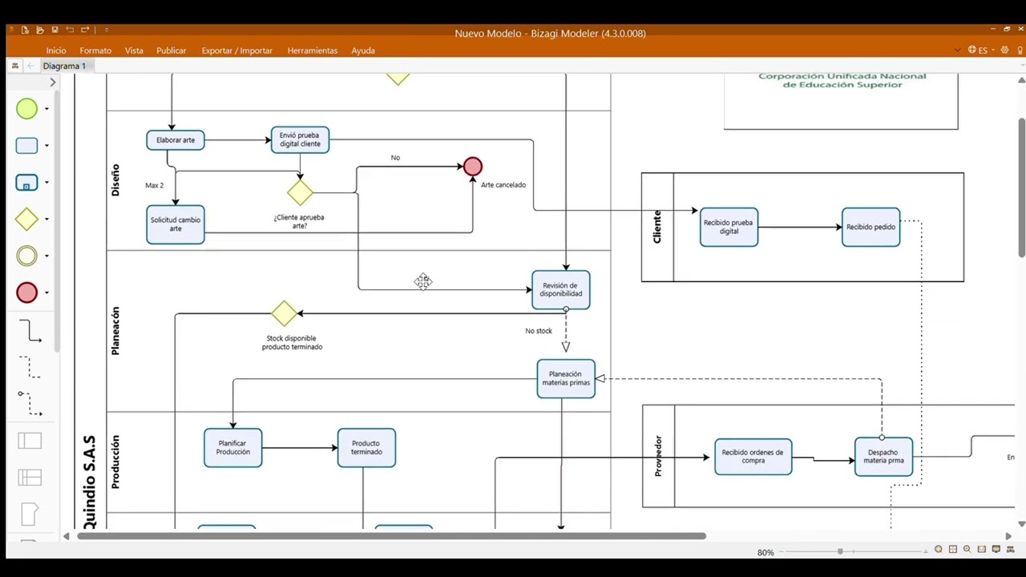Open the Inicio ribbon tab
The height and width of the screenshot is (577, 1026).
[56, 50]
